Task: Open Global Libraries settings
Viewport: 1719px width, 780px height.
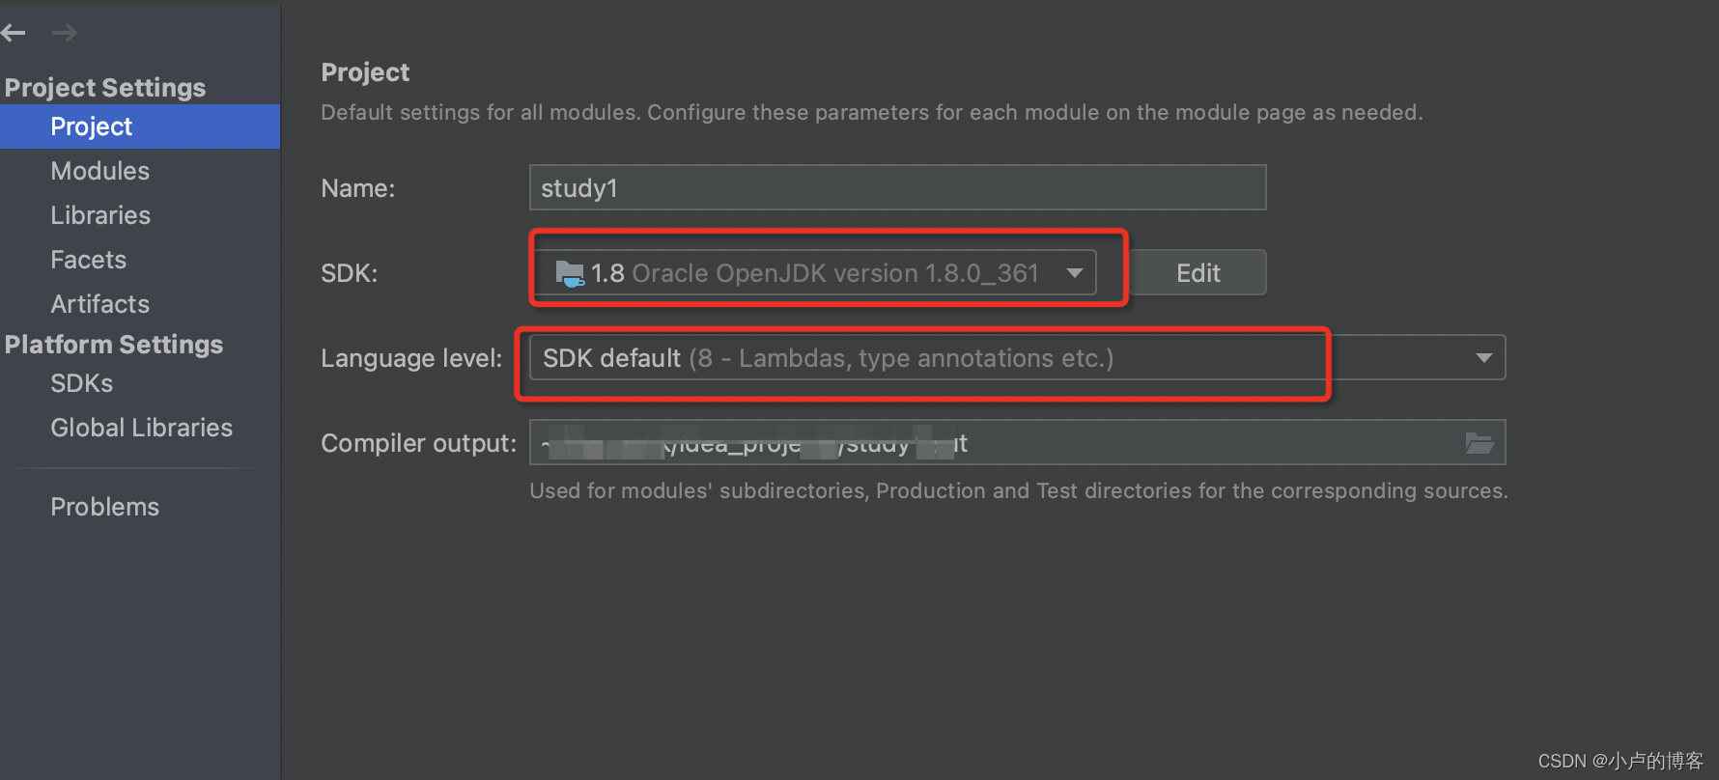Action: coord(141,428)
